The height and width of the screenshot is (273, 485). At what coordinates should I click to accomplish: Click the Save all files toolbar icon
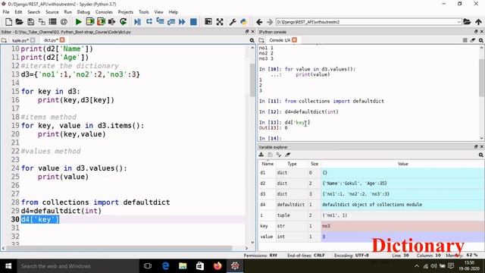42,22
